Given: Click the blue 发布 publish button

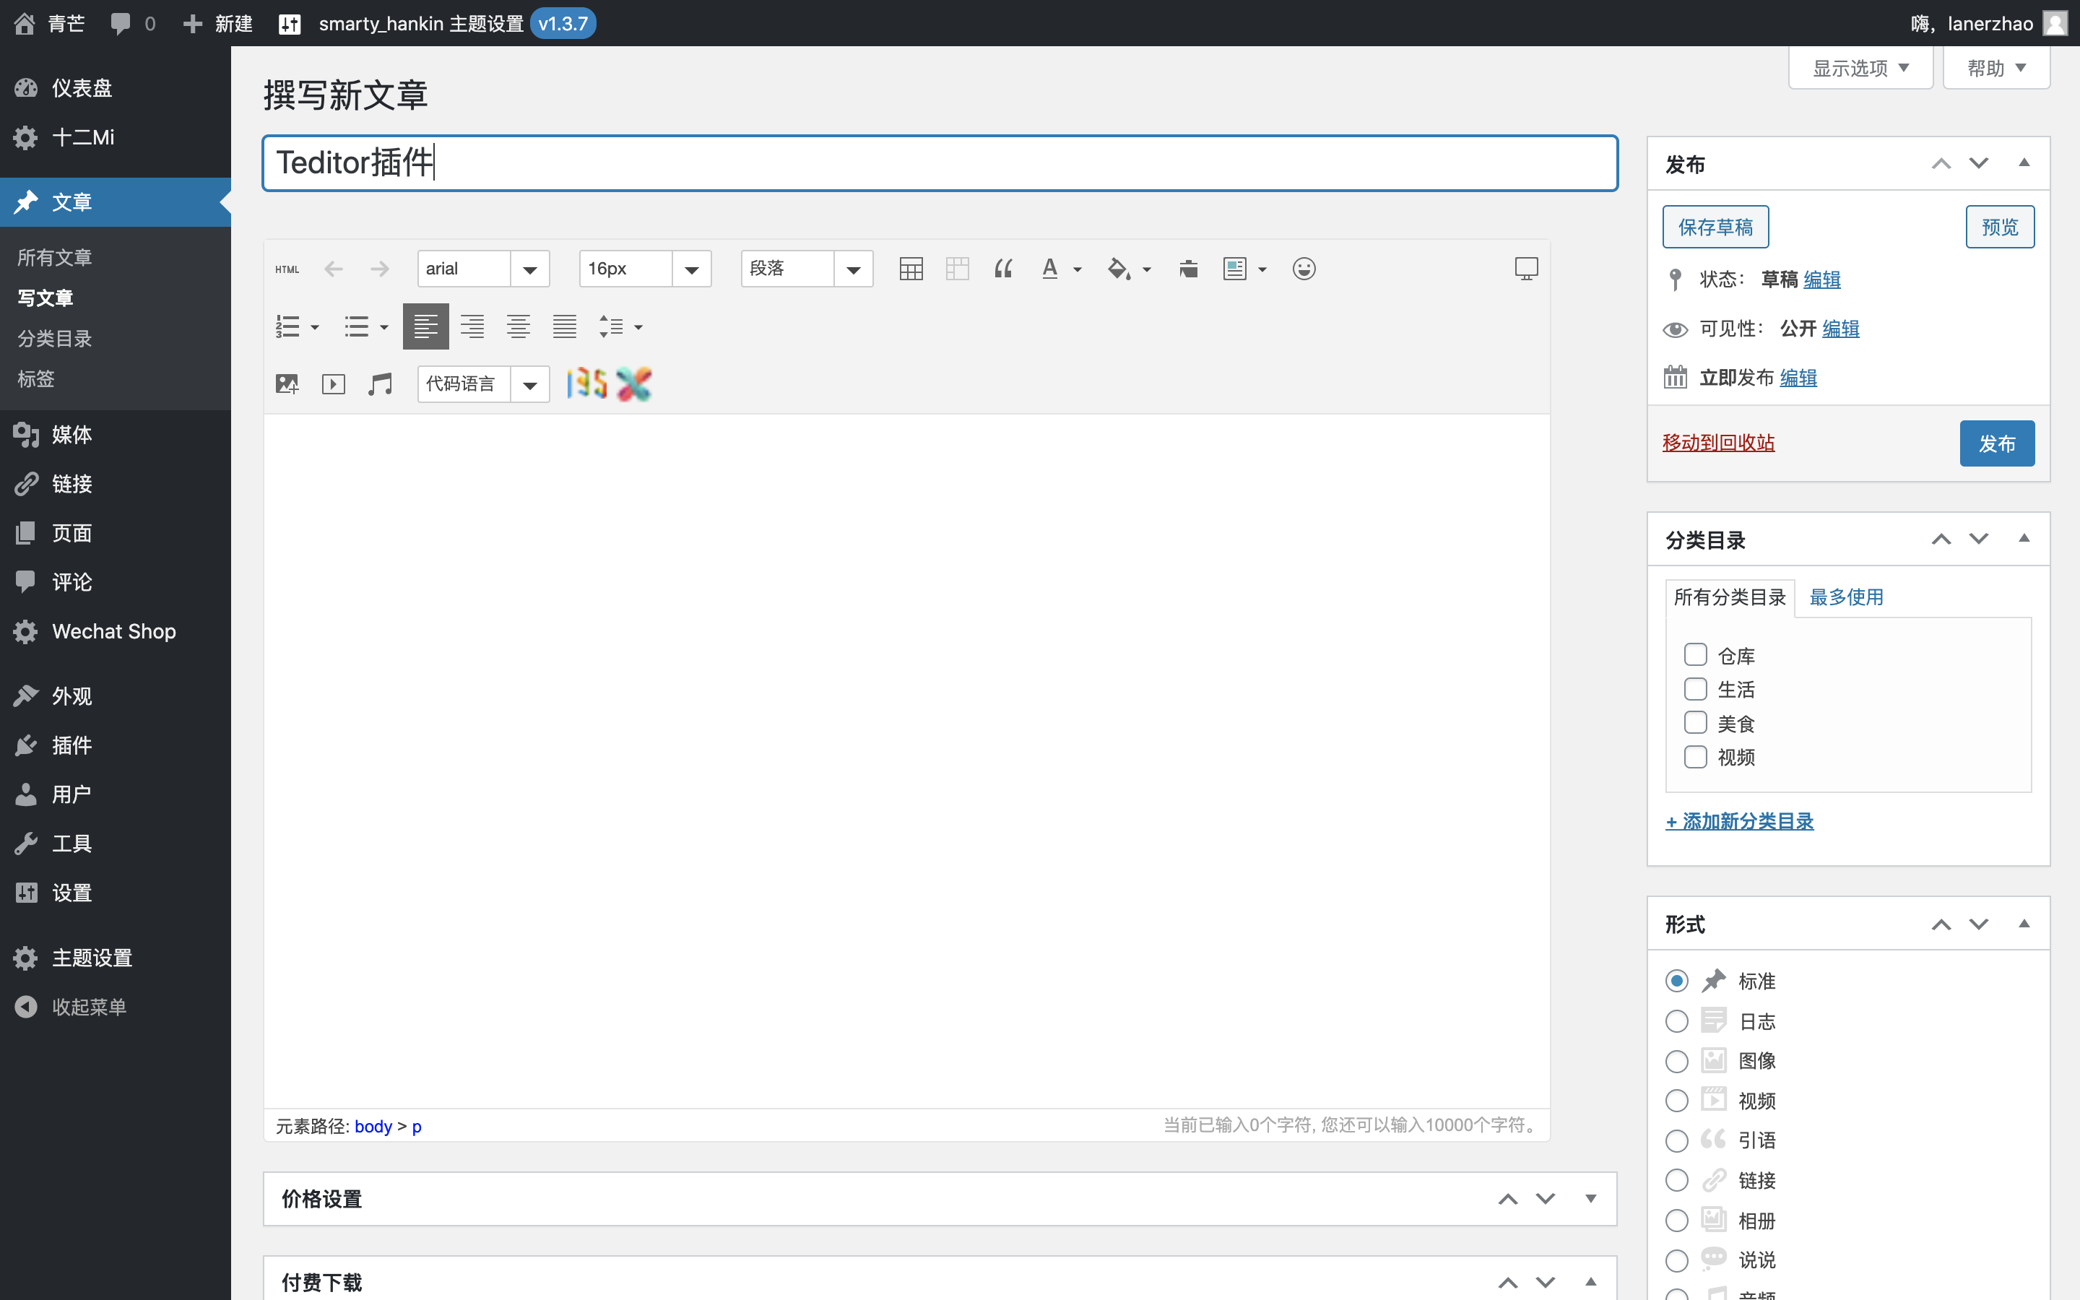Looking at the screenshot, I should click(1997, 443).
